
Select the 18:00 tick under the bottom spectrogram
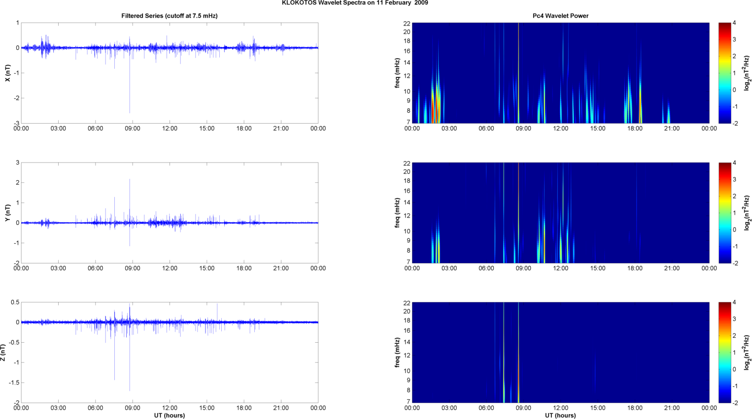[635, 408]
